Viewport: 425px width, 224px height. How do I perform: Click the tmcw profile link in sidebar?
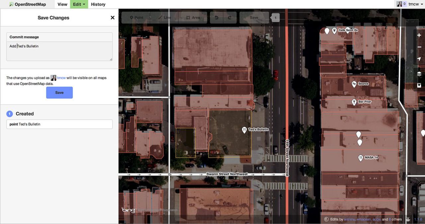pyautogui.click(x=61, y=78)
